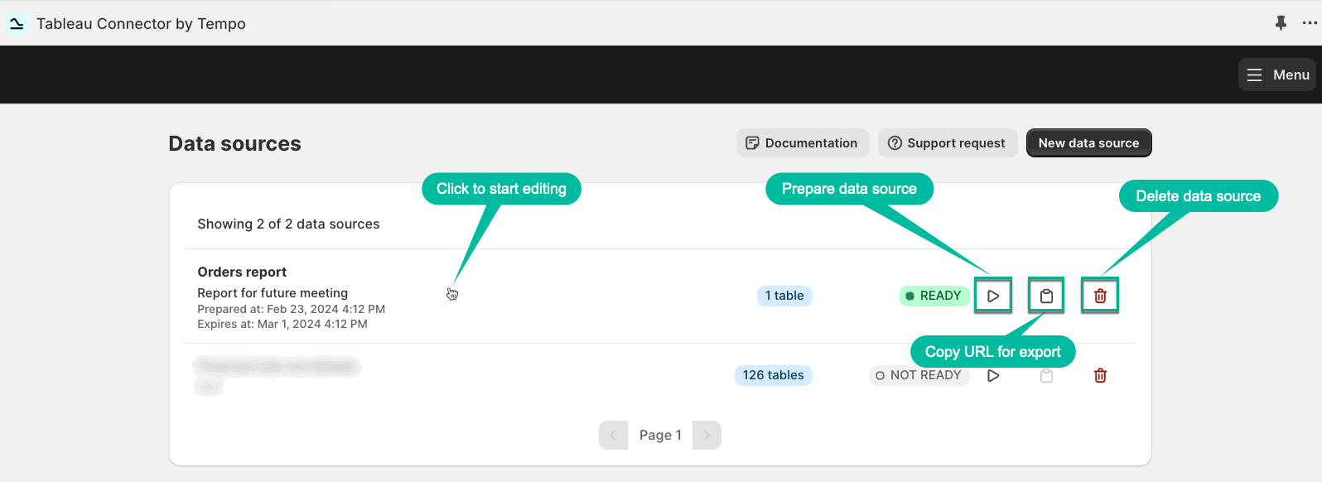Prepare the NOT READY data source
The image size is (1322, 482).
993,375
